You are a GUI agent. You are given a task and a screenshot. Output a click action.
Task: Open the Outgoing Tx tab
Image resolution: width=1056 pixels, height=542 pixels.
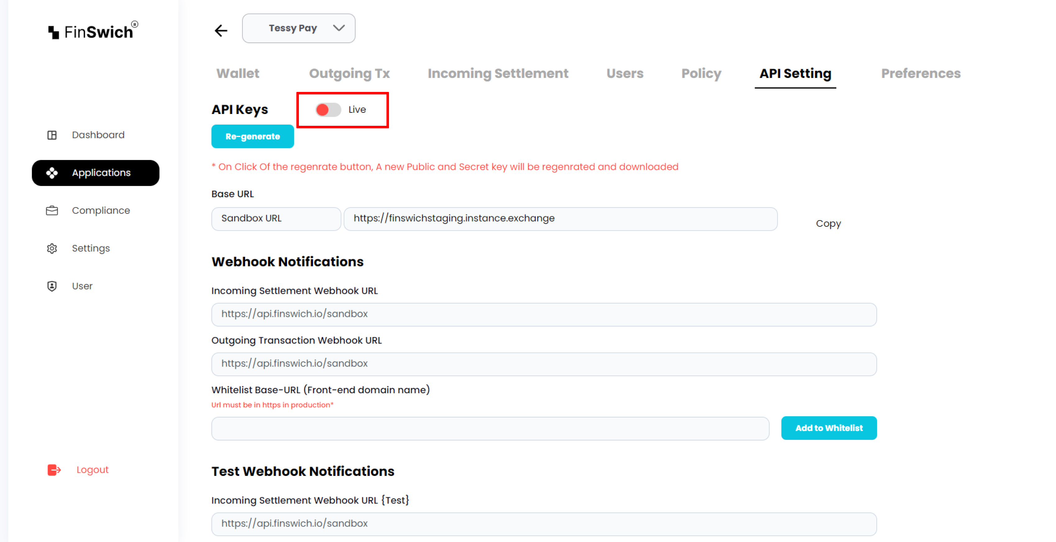tap(349, 73)
